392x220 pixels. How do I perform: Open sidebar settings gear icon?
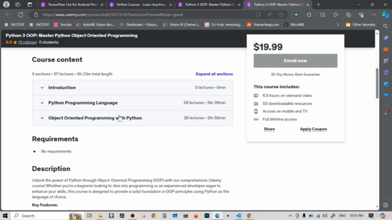tap(385, 205)
